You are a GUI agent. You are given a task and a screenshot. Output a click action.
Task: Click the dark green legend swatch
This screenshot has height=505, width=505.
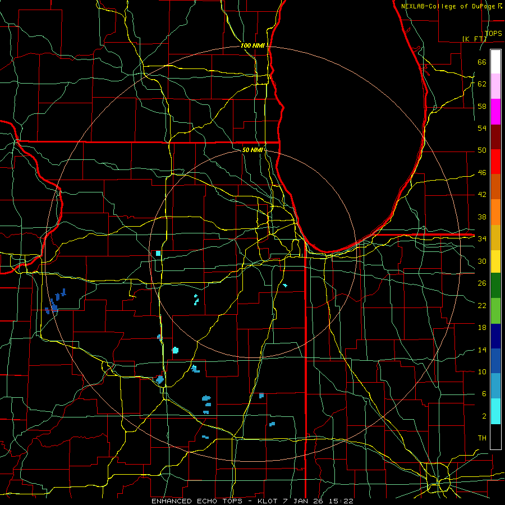(495, 286)
